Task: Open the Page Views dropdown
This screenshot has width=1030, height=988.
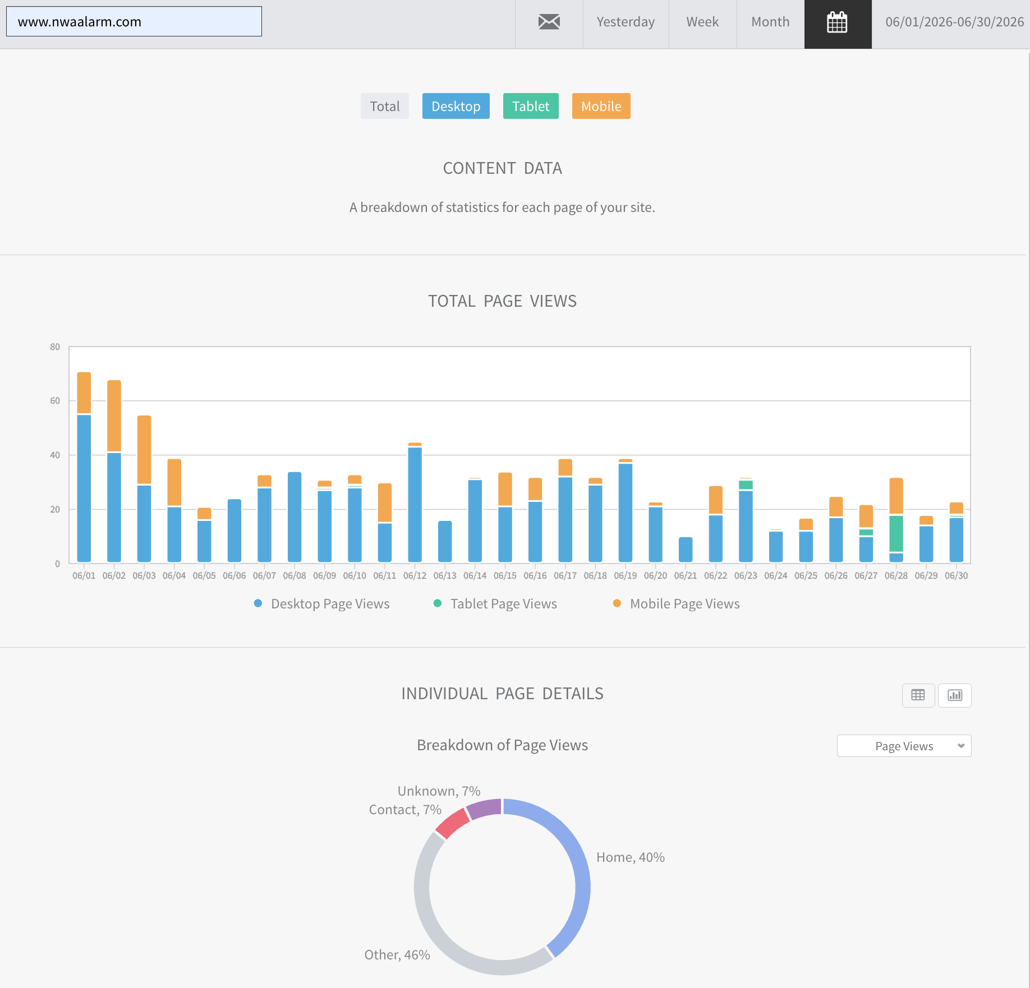Action: coord(904,746)
